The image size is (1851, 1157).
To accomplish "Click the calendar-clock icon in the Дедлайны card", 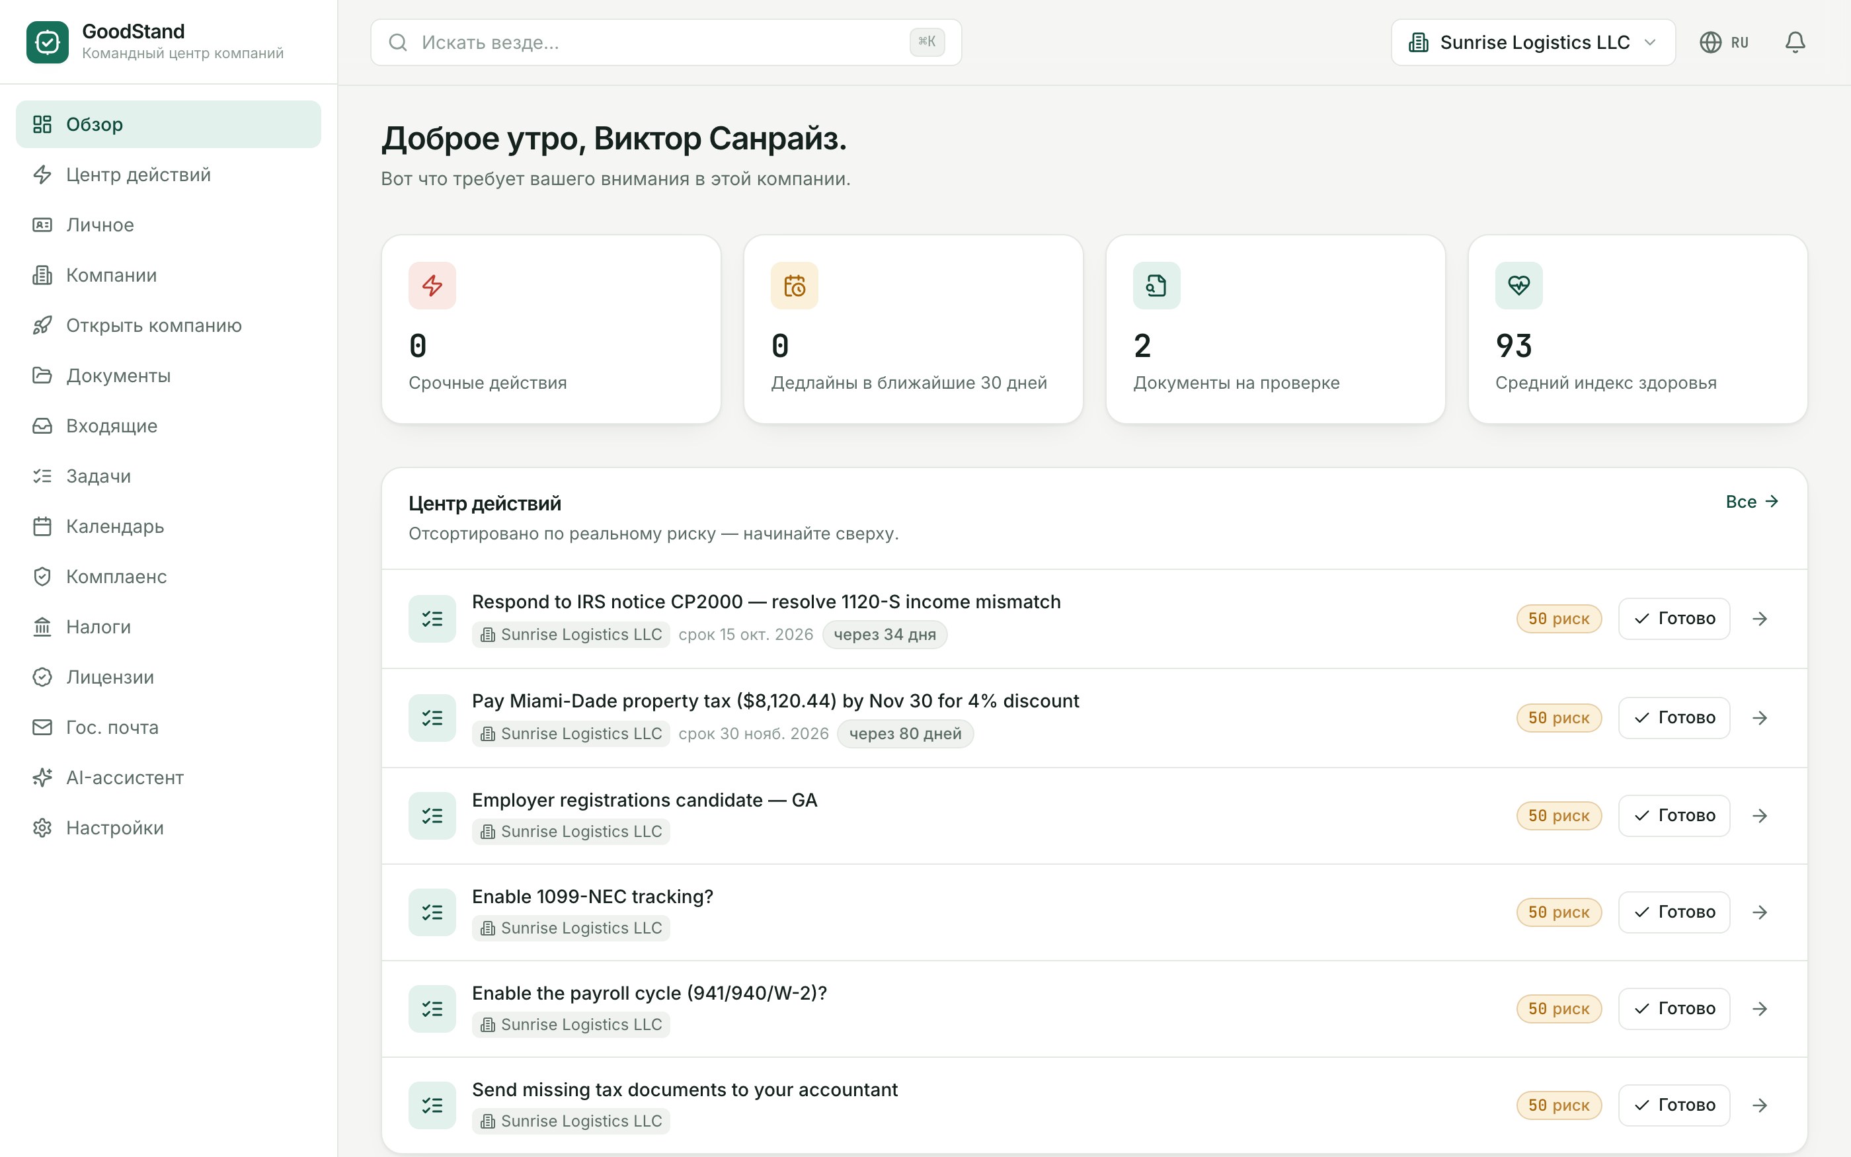I will [794, 286].
